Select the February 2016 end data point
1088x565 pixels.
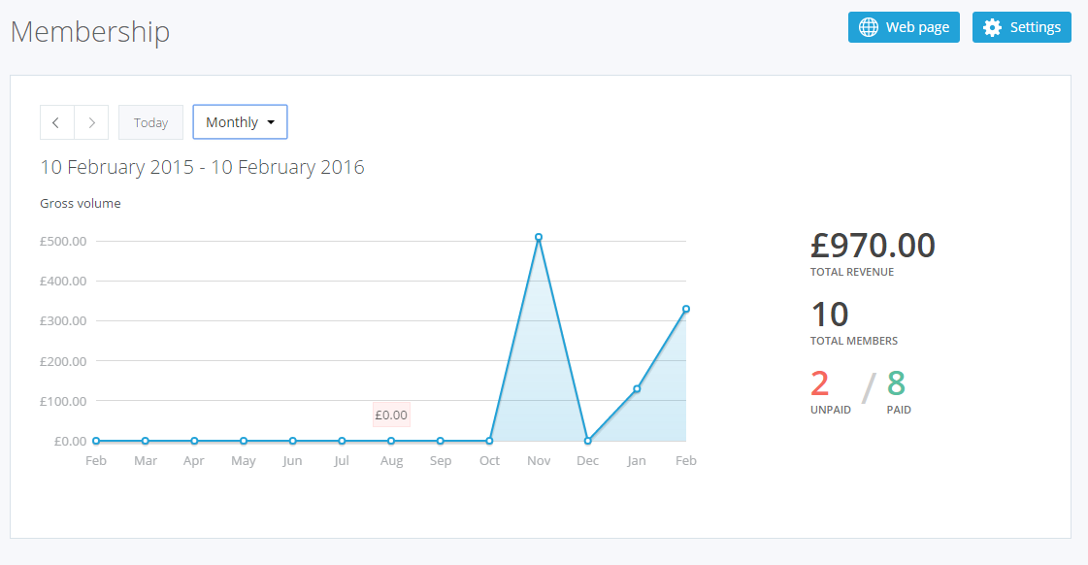pos(685,309)
